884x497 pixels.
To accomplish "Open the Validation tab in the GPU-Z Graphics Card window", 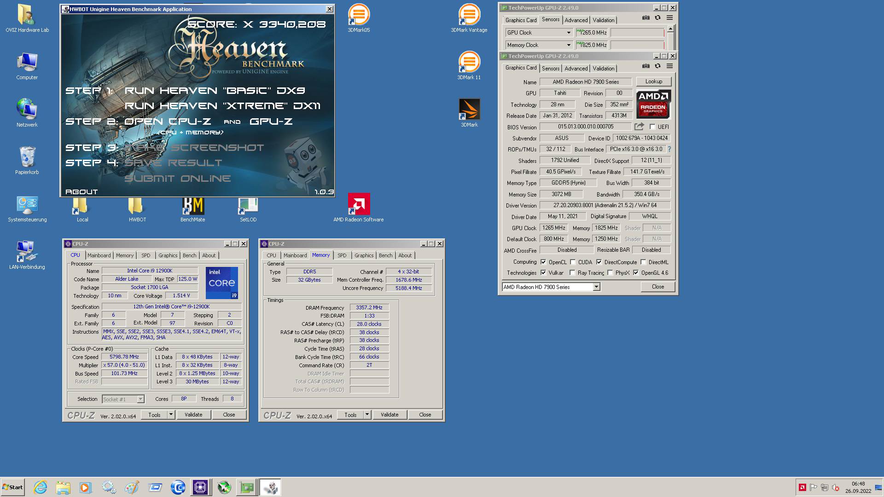I will 603,69.
